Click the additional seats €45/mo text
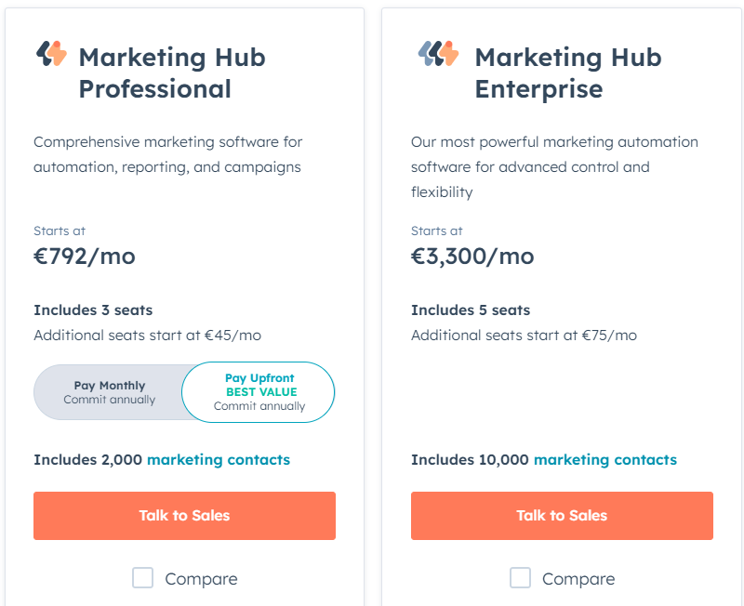 (x=147, y=335)
